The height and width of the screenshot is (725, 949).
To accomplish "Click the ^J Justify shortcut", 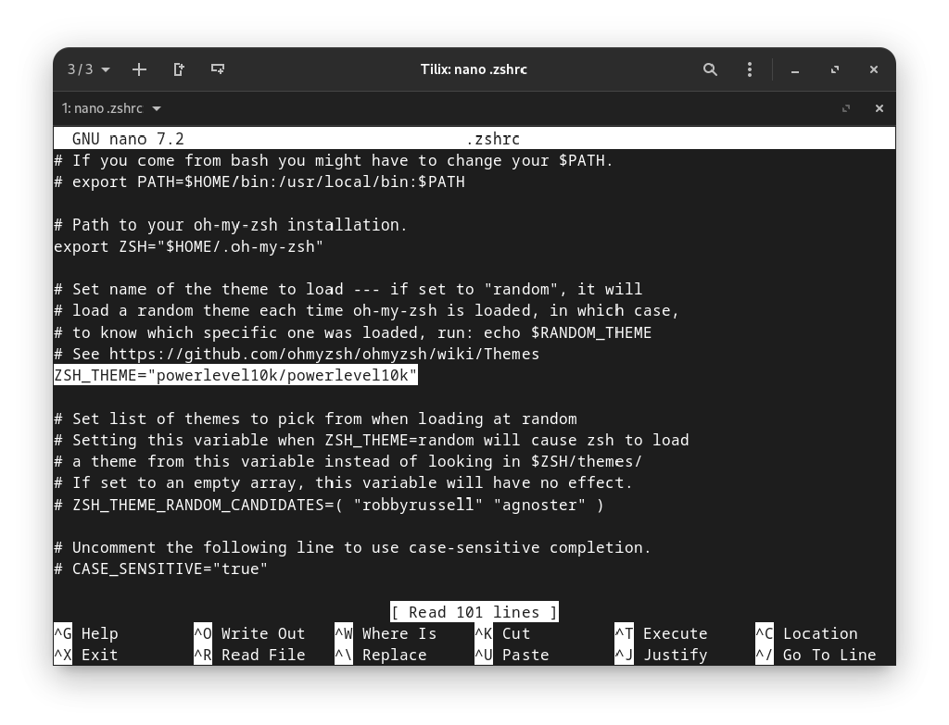I will (x=661, y=655).
